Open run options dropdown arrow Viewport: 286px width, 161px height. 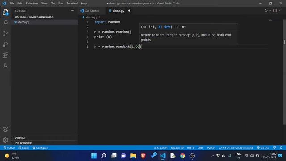270,11
